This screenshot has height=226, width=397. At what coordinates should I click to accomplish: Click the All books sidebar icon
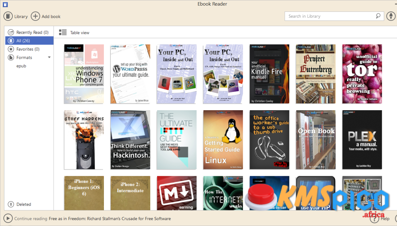pos(11,41)
